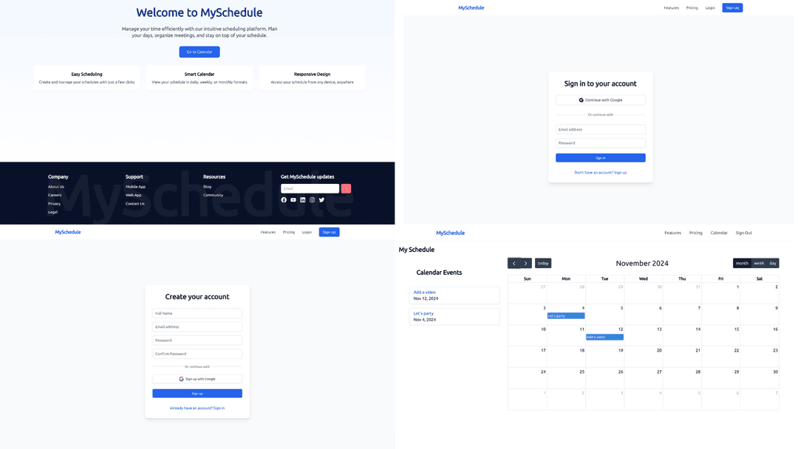Open the Sign up link below the sign-in form
Viewport: 798px width, 449px height.
[619, 172]
